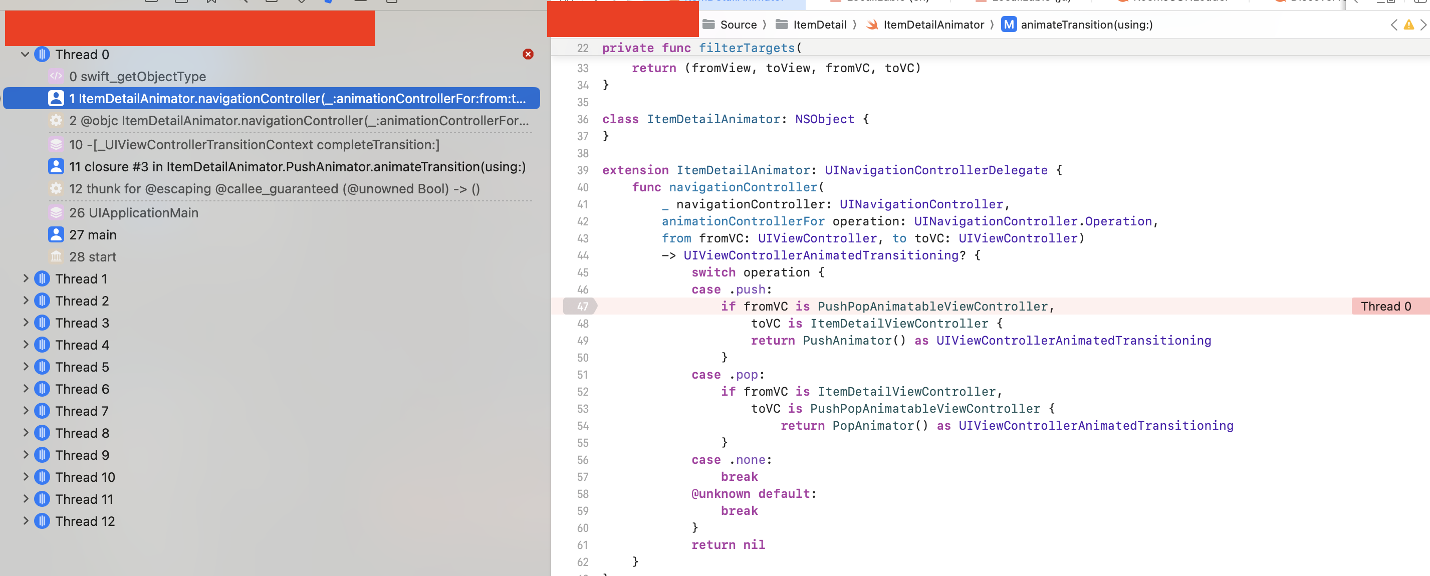Image resolution: width=1430 pixels, height=576 pixels.
Task: Click '@unknown default:' on line 58
Action: tap(754, 494)
